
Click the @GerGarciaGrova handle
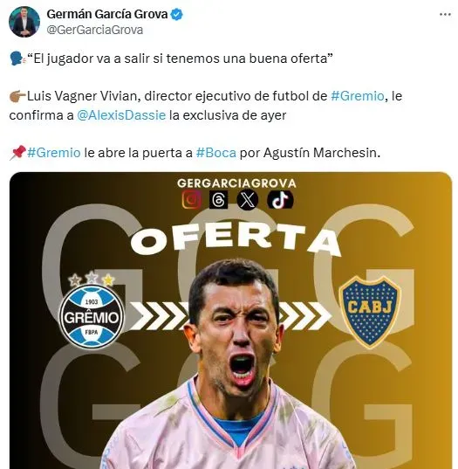click(95, 30)
